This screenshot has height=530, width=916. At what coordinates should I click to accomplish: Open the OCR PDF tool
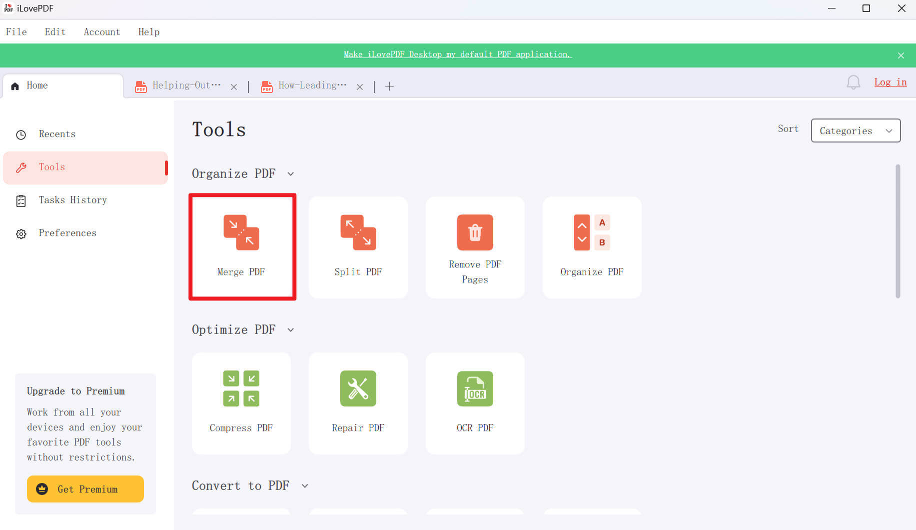tap(475, 403)
